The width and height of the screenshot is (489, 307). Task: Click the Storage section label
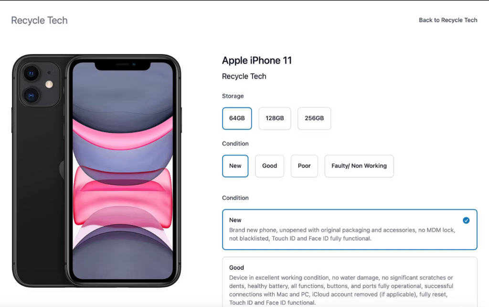tap(233, 96)
